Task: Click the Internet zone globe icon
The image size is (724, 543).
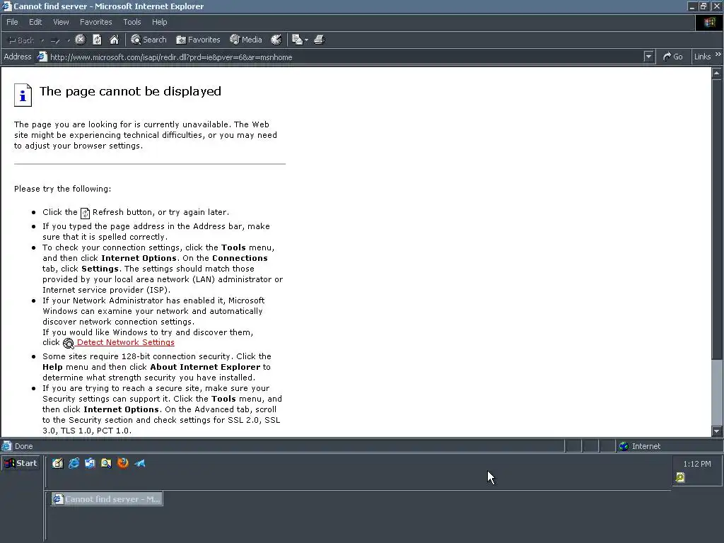Action: click(x=624, y=446)
